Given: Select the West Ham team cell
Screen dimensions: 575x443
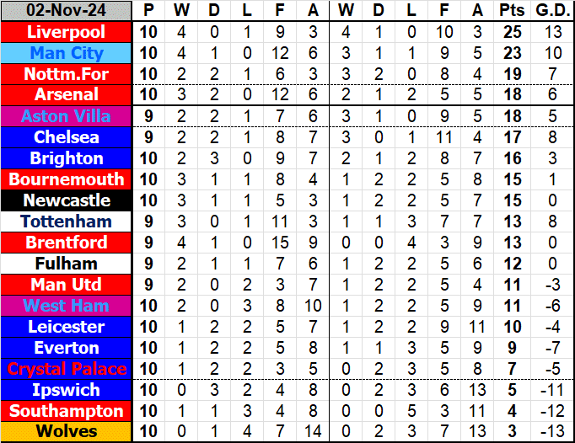Looking at the screenshot, I should (67, 306).
